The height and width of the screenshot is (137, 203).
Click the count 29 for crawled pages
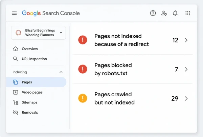(175, 98)
